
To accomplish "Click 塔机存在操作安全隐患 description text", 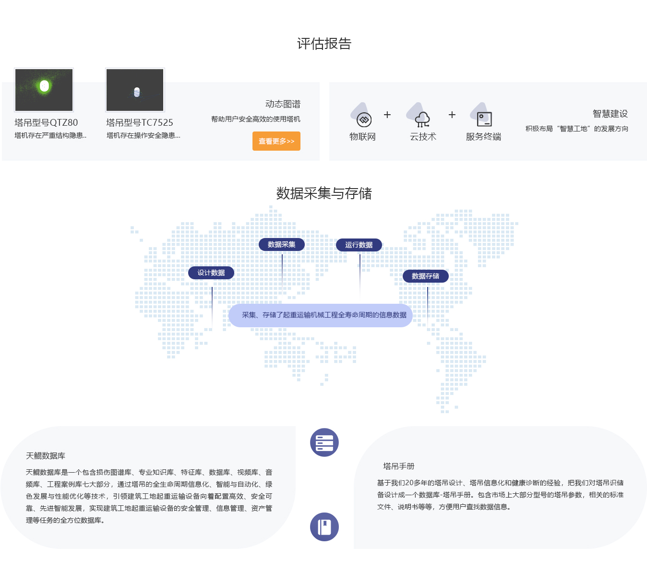I will 144,135.
